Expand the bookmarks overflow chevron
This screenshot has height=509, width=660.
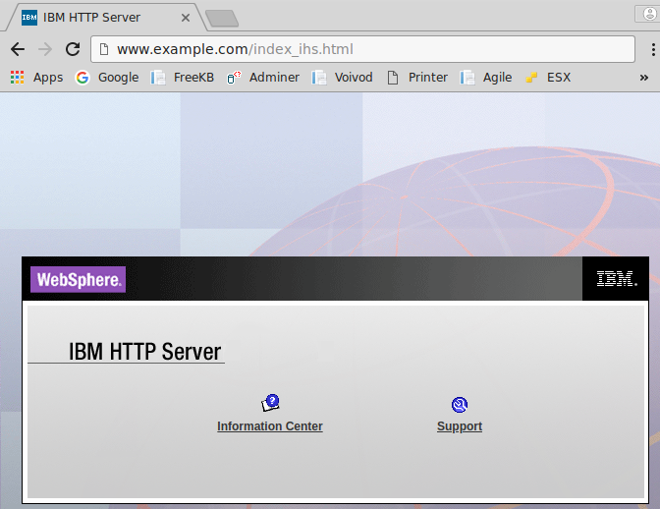pyautogui.click(x=643, y=78)
